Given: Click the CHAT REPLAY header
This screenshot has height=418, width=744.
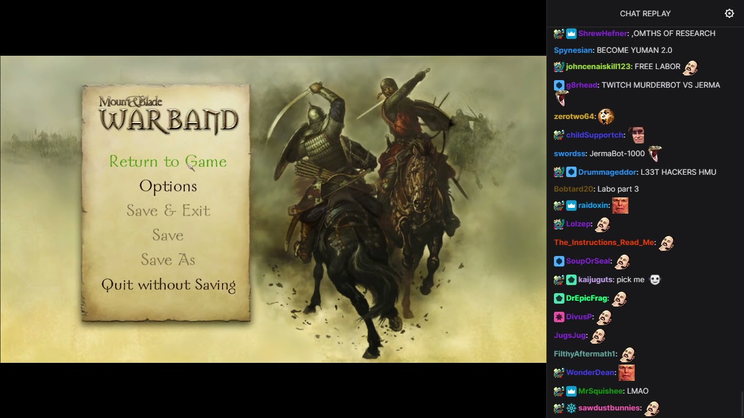Looking at the screenshot, I should [645, 13].
